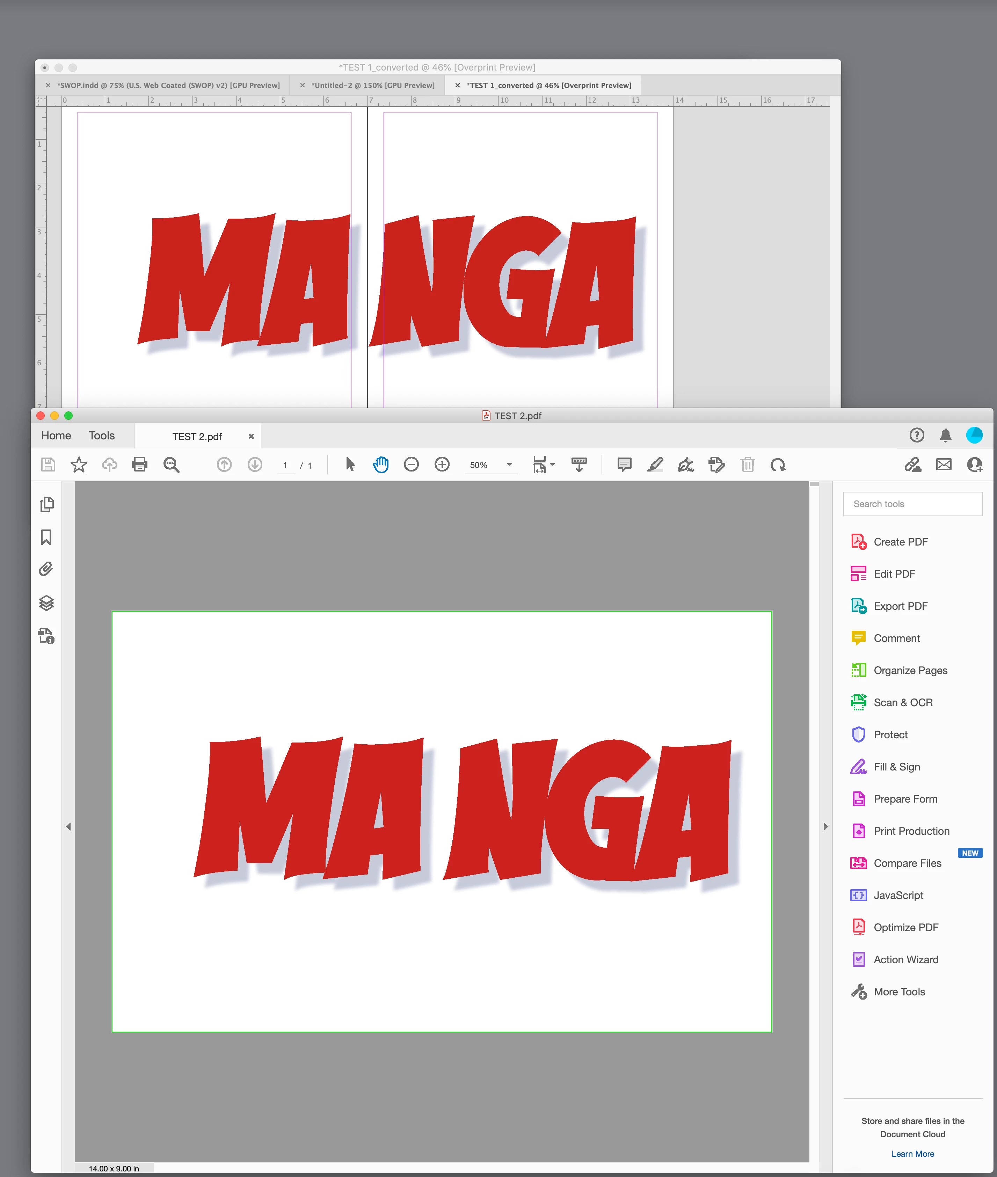Click the Search tools field
The width and height of the screenshot is (997, 1177).
click(x=912, y=504)
